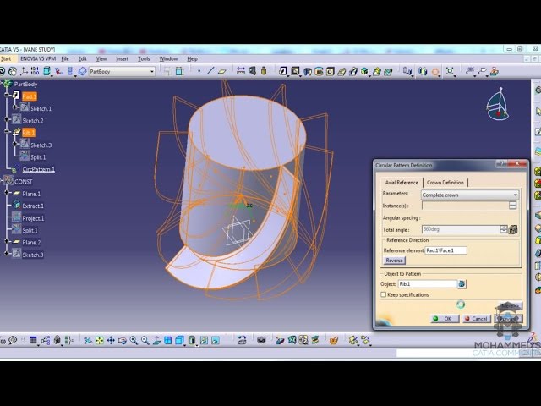Click the Fit All In icon
Screen dimensions: 541x406
pyautogui.click(x=100, y=341)
